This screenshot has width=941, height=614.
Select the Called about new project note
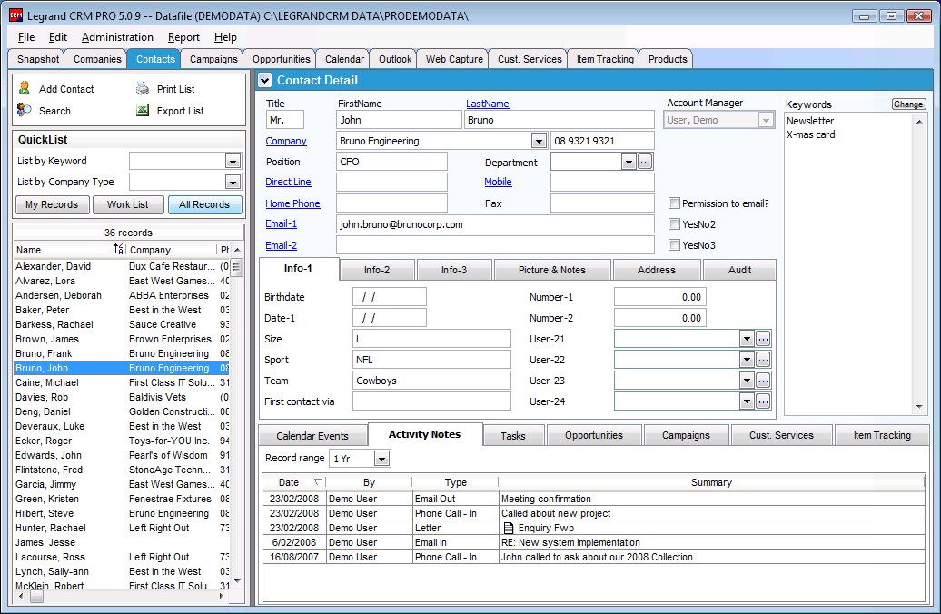[593, 513]
